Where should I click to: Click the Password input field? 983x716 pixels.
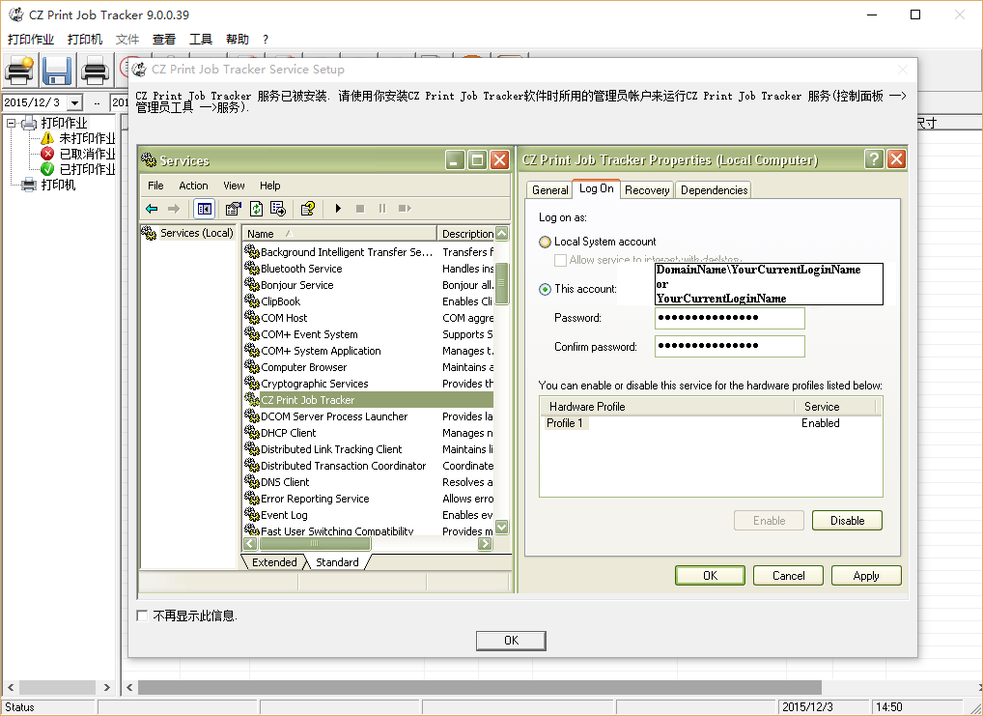coord(729,319)
